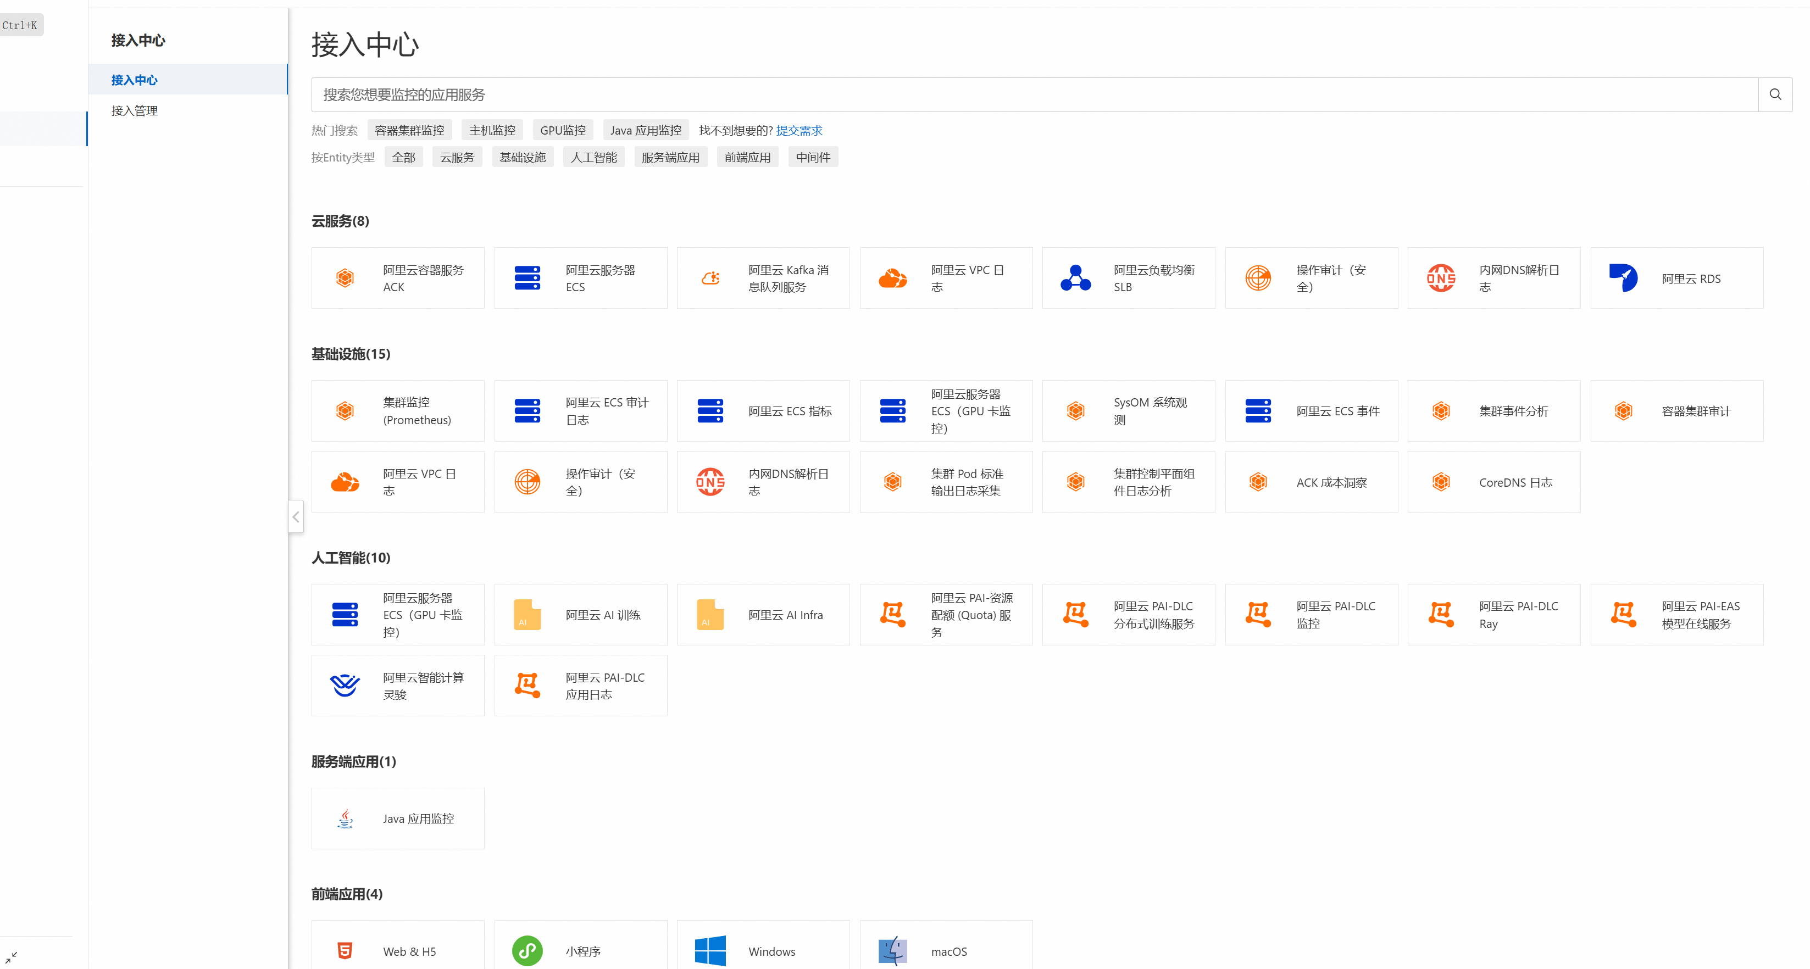Open the 阿里云 PAI-DLC 监控 card
The height and width of the screenshot is (969, 1810).
click(1311, 614)
